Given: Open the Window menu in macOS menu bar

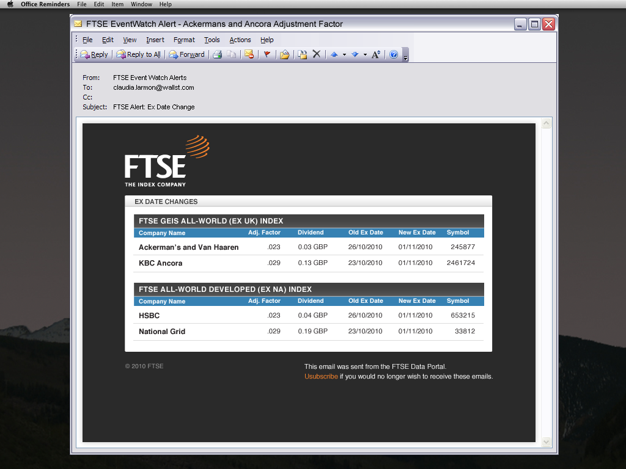Looking at the screenshot, I should (141, 4).
